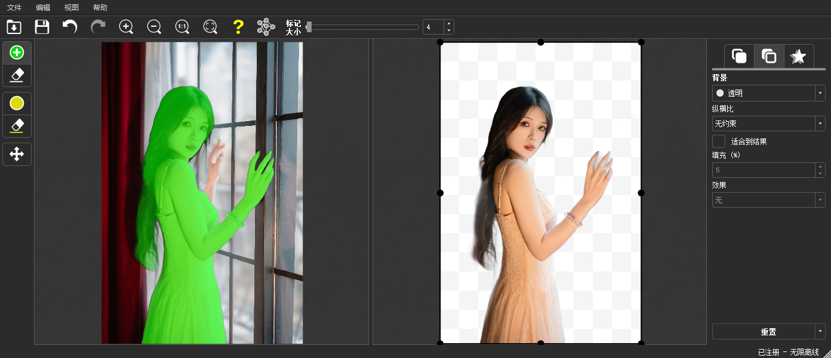This screenshot has height=358, width=831.
Task: Set zoom to 1:1 actual size
Action: (182, 27)
